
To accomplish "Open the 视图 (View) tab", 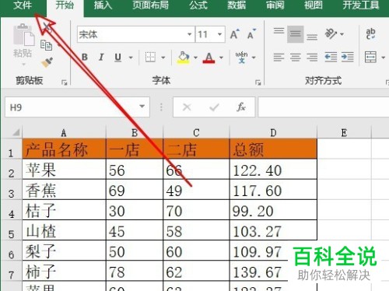I will point(314,5).
